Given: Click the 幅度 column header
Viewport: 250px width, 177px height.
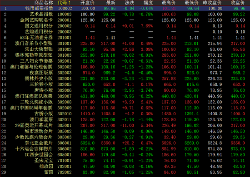Looking at the screenshot, I should tap(148, 3).
